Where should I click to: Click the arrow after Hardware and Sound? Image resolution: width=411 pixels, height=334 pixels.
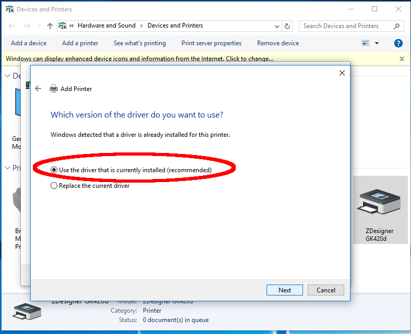coord(141,25)
